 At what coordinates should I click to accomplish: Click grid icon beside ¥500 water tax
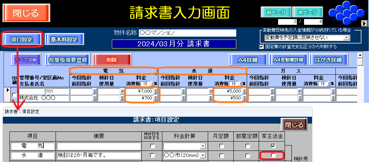(x=244, y=98)
